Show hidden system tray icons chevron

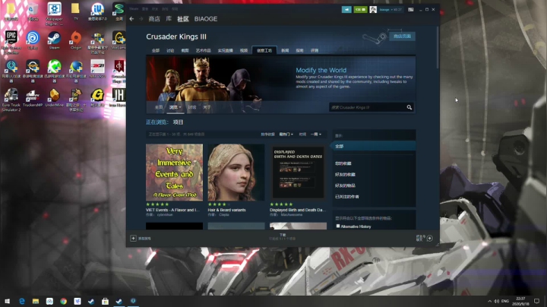[x=489, y=301]
